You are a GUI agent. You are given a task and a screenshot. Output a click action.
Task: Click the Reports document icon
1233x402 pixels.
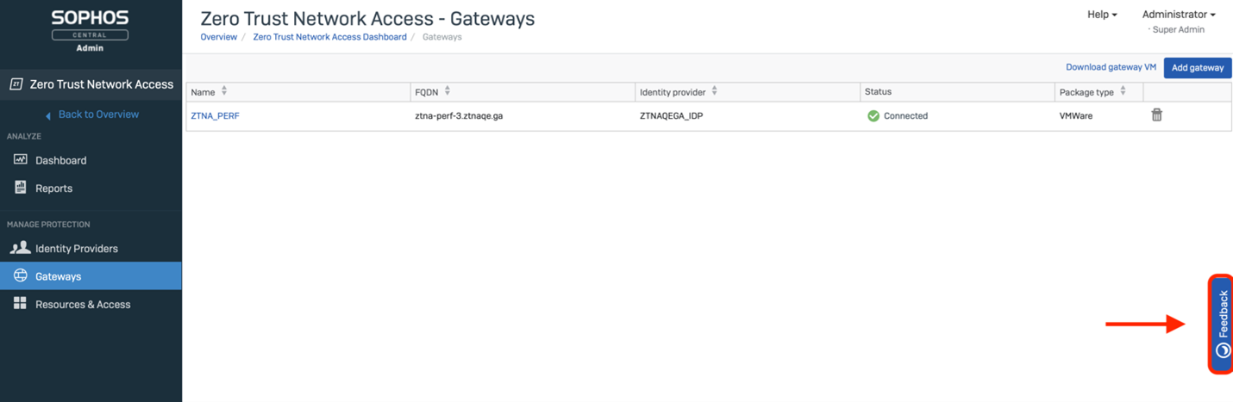[21, 188]
